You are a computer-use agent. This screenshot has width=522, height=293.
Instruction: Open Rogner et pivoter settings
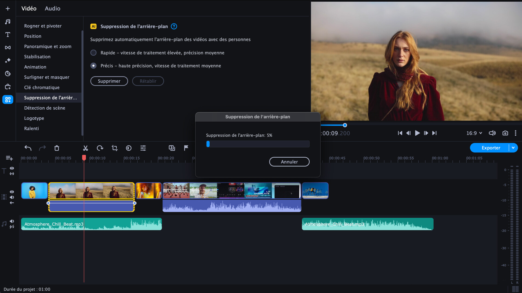[43, 26]
